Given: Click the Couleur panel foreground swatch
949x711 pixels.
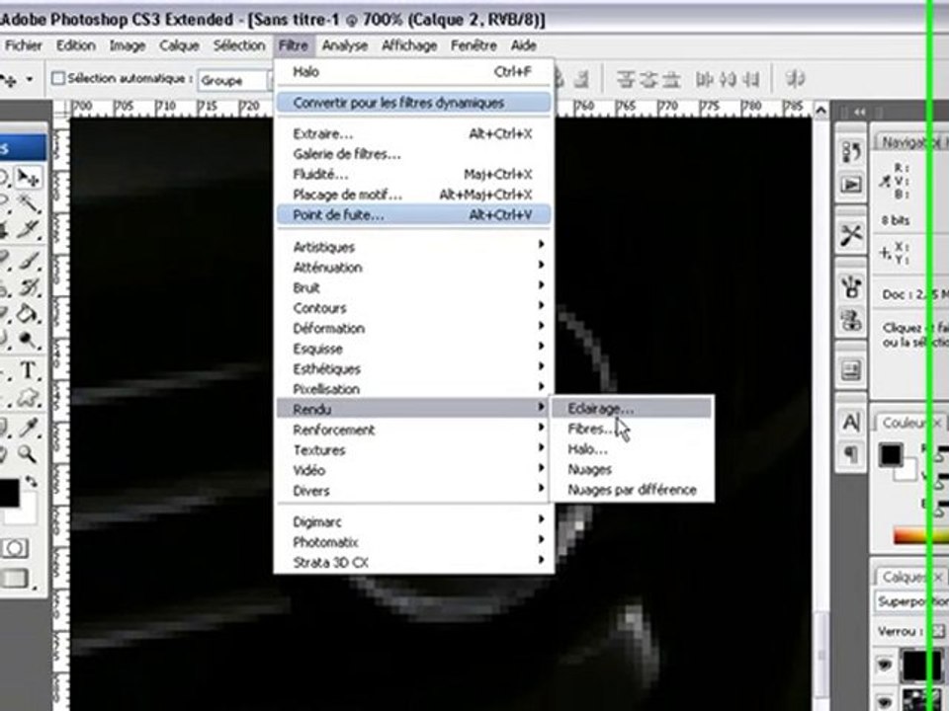Looking at the screenshot, I should click(x=891, y=454).
